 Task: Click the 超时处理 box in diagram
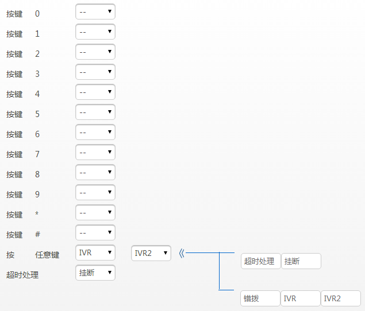(x=260, y=261)
